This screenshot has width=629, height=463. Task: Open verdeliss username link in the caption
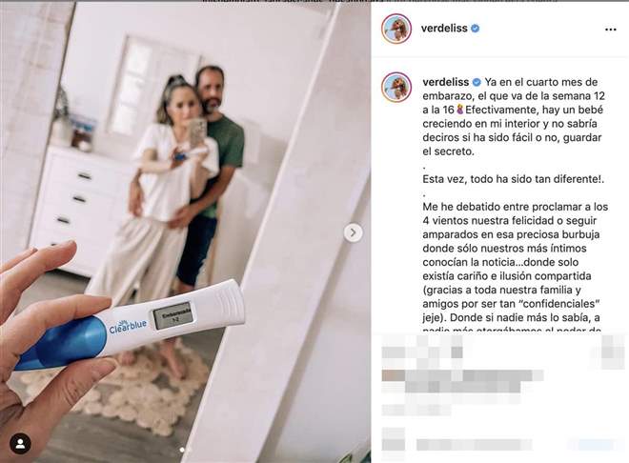tap(446, 82)
